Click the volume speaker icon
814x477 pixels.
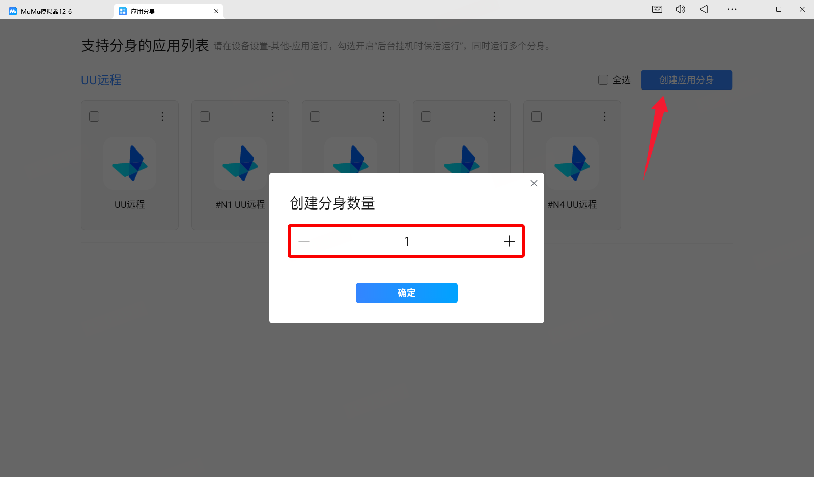[681, 9]
